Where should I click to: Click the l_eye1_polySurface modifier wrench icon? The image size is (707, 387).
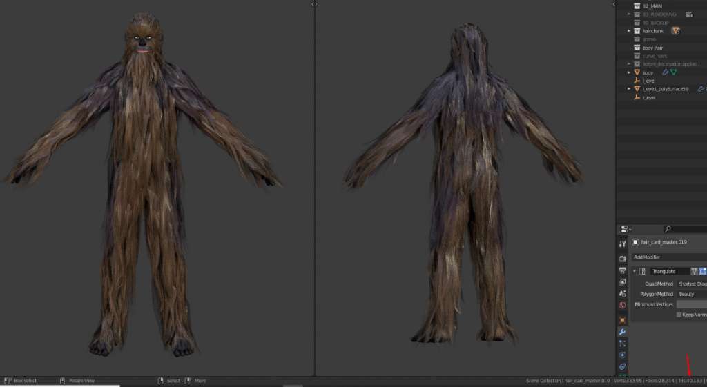point(701,89)
